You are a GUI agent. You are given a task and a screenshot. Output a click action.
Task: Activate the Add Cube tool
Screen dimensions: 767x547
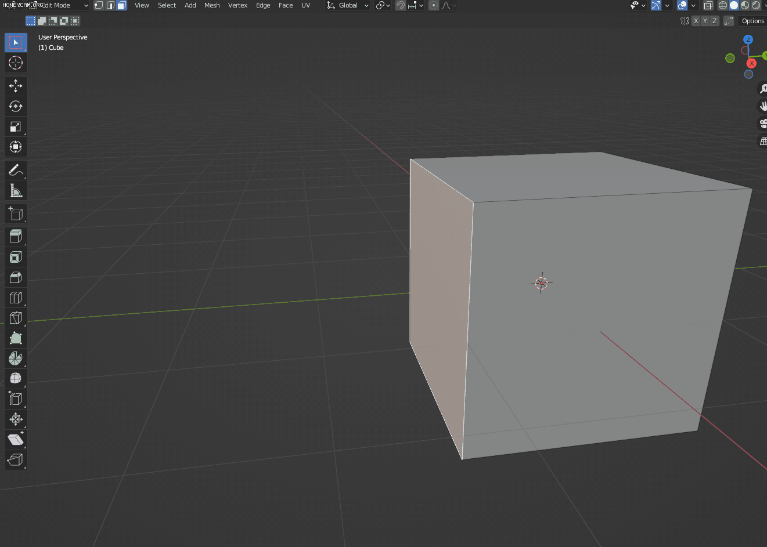16,213
